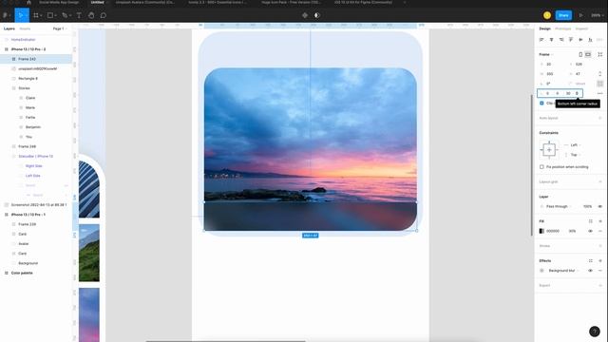Align selection to top edge
This screenshot has height=342, width=608.
tap(571, 40)
